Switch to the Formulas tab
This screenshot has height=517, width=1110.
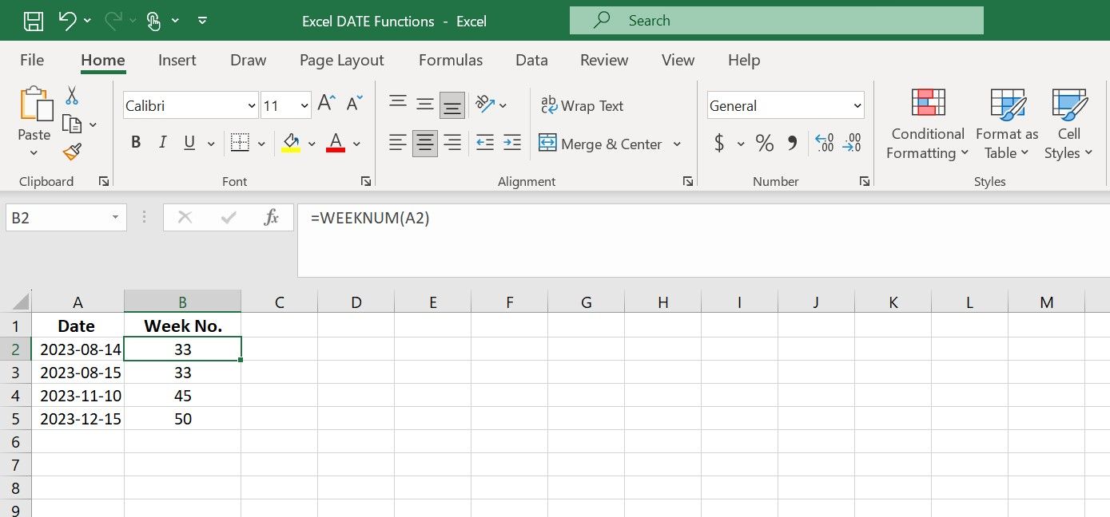(x=450, y=60)
